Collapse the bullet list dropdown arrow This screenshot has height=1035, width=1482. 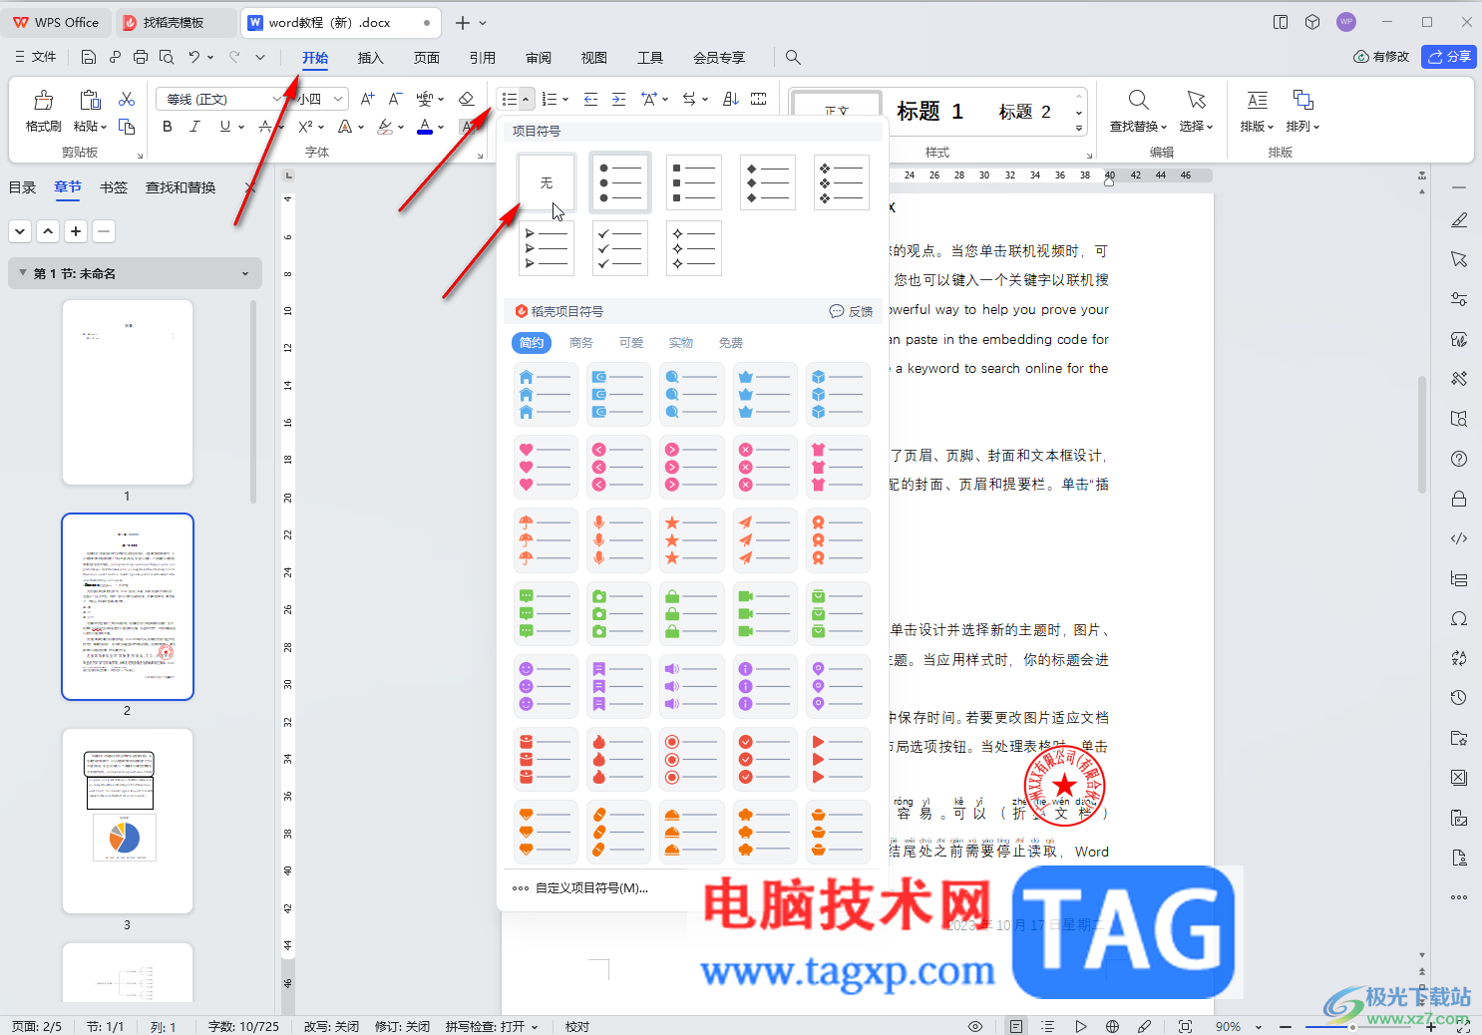(x=526, y=99)
